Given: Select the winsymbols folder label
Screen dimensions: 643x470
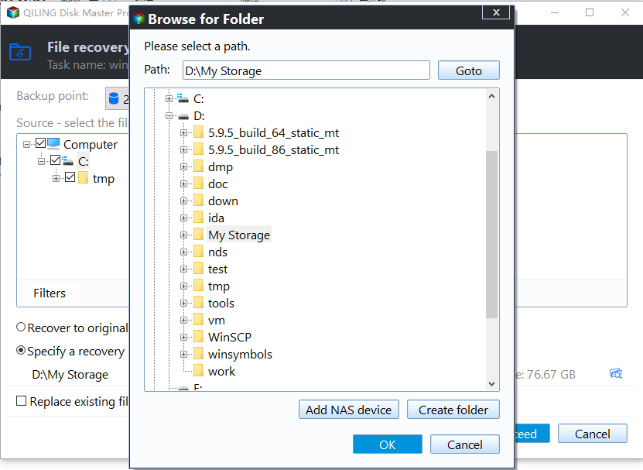Looking at the screenshot, I should click(240, 355).
